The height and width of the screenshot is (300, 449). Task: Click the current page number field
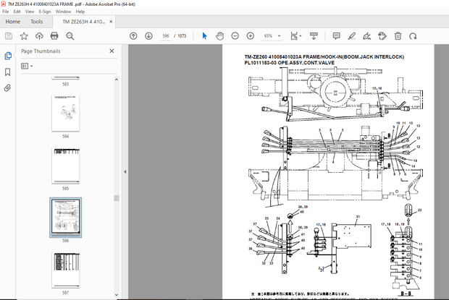(166, 36)
